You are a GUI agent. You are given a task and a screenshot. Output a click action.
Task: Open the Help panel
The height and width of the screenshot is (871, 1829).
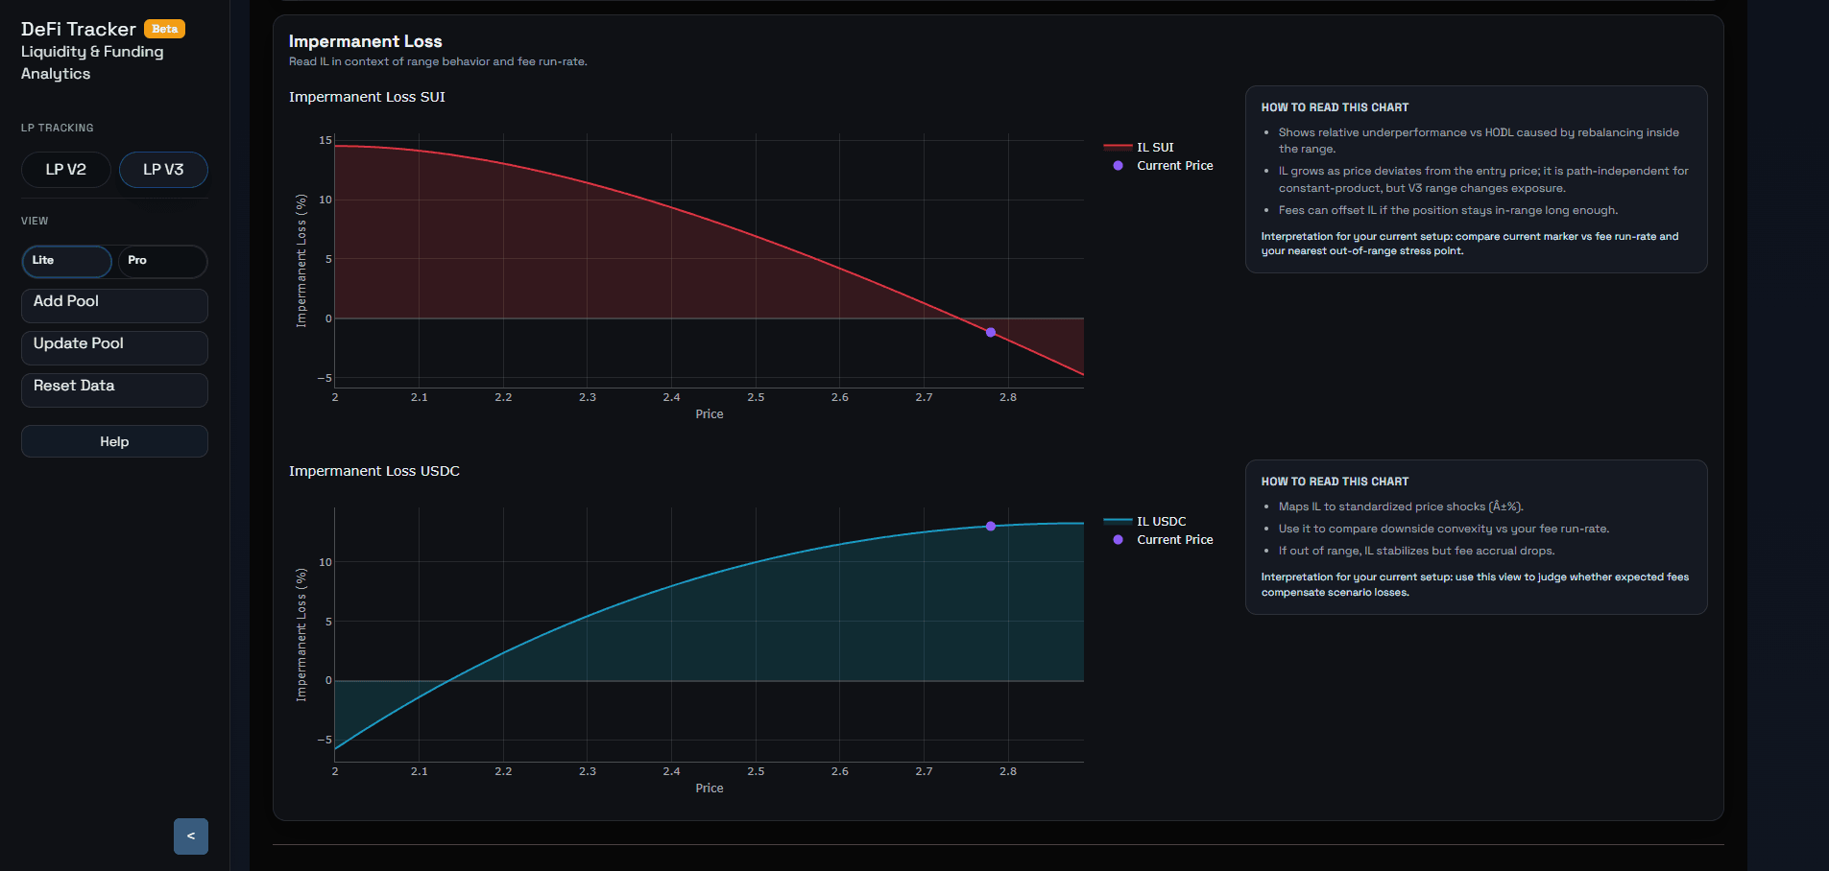pos(114,441)
